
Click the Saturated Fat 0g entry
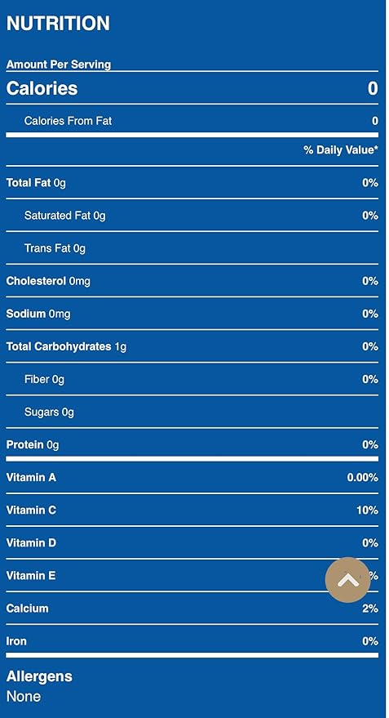(x=65, y=216)
